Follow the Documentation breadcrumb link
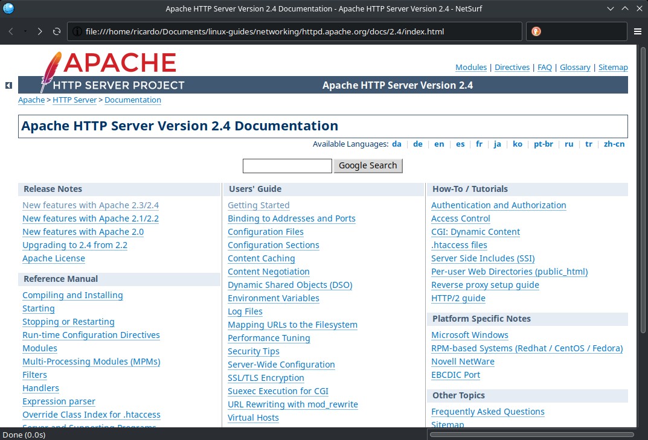648x440 pixels. click(133, 100)
